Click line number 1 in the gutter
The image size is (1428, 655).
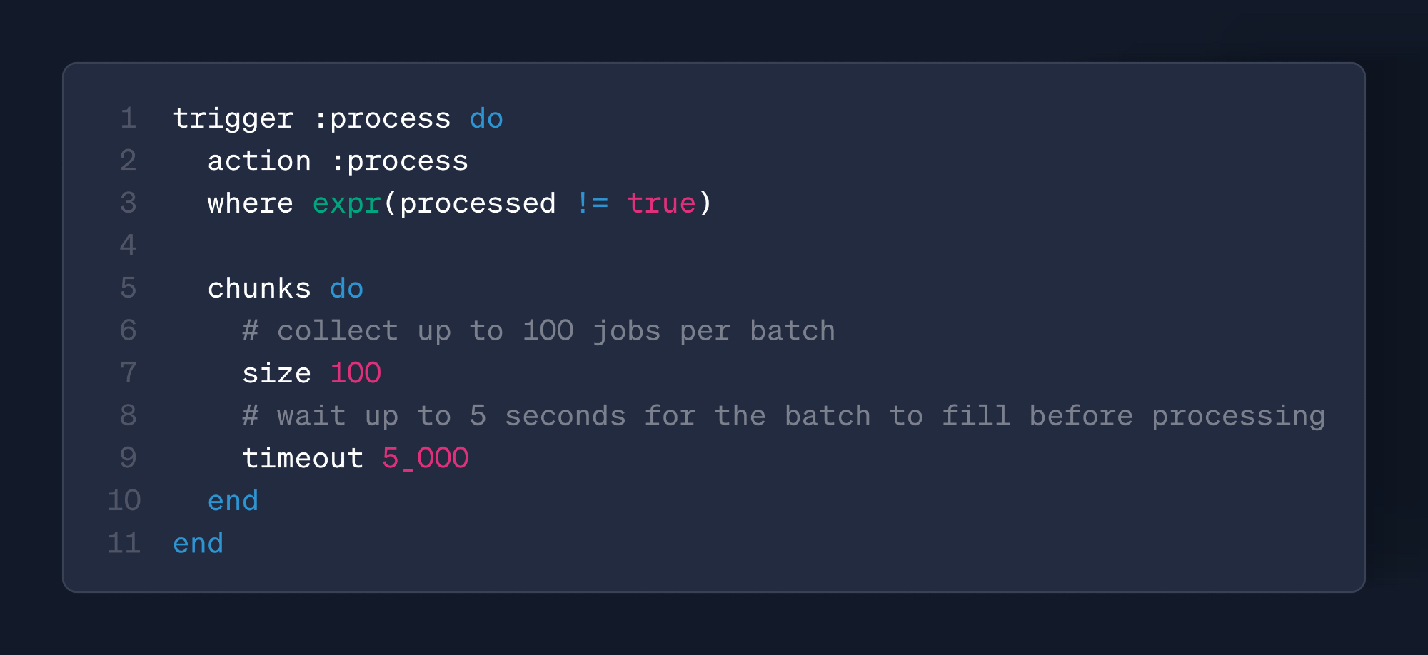tap(128, 119)
